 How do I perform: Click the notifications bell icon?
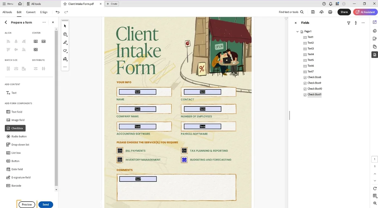330,4
